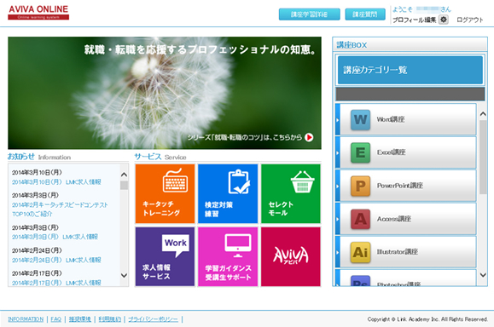Open the Select Mall basket tile
494x327 pixels.
[x=290, y=193]
